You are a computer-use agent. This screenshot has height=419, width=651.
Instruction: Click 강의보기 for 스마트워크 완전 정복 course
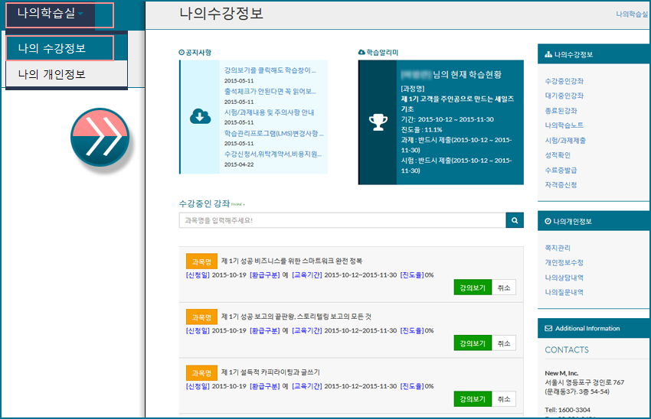(472, 287)
